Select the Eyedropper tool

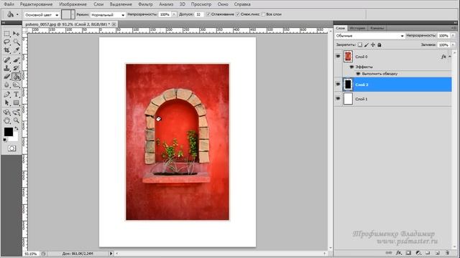(x=16, y=50)
